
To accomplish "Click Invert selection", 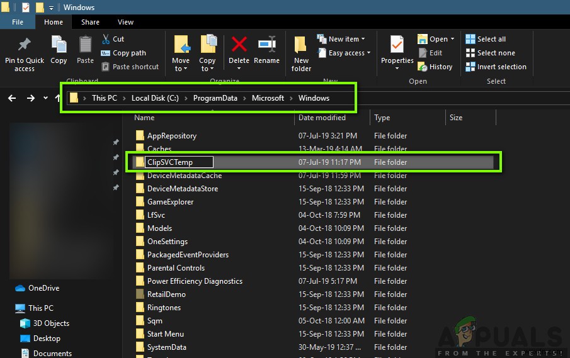I will tap(496, 67).
